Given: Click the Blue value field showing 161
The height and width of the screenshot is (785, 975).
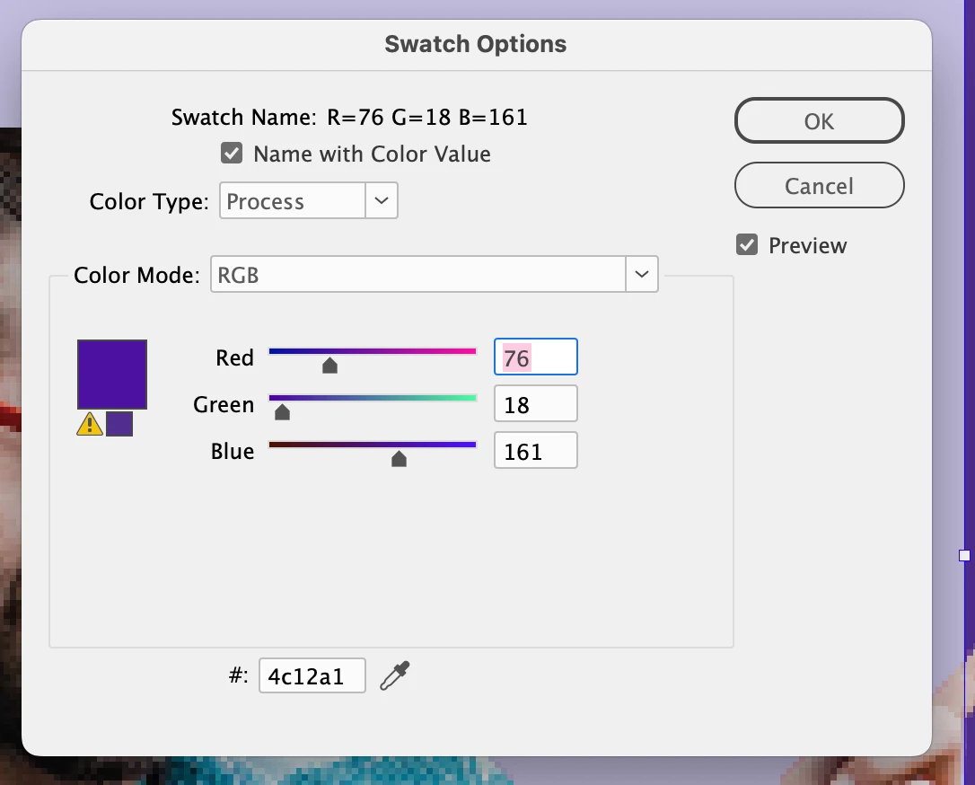Looking at the screenshot, I should point(535,451).
